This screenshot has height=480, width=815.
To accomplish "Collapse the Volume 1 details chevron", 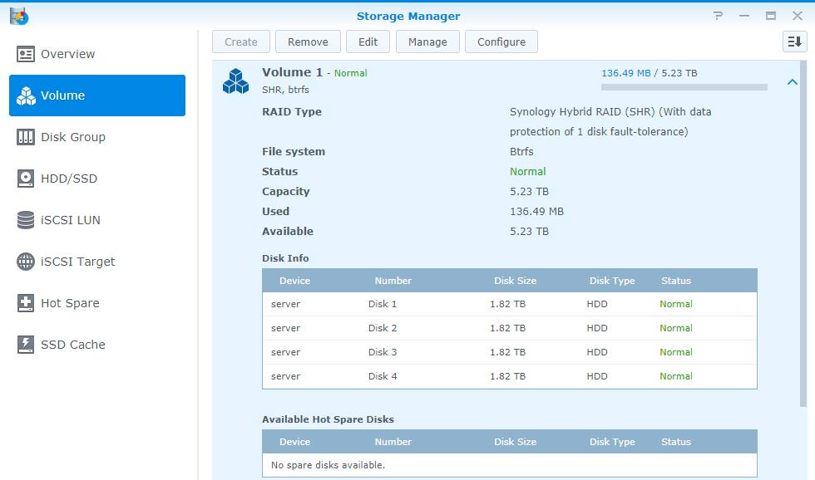I will [x=792, y=81].
